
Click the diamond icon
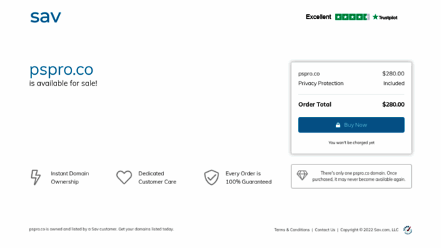coord(302,175)
